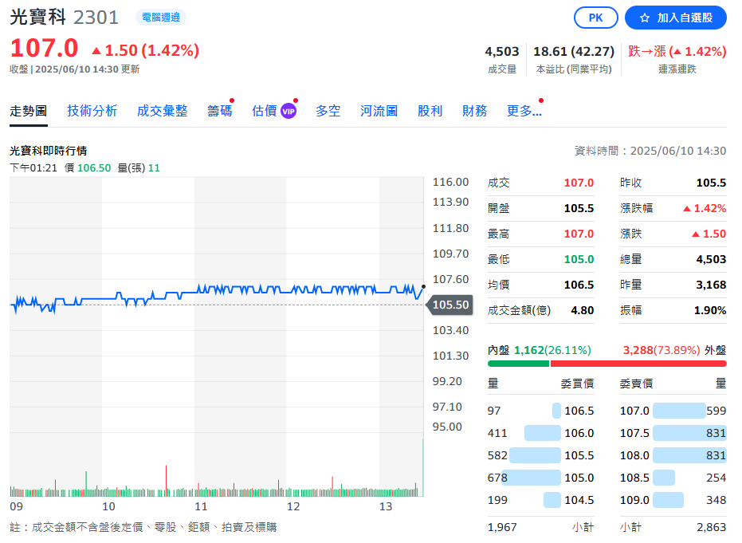Click the 資料時間 2025/06/10 14:30 timestamp
This screenshot has height=543, width=742.
650,151
